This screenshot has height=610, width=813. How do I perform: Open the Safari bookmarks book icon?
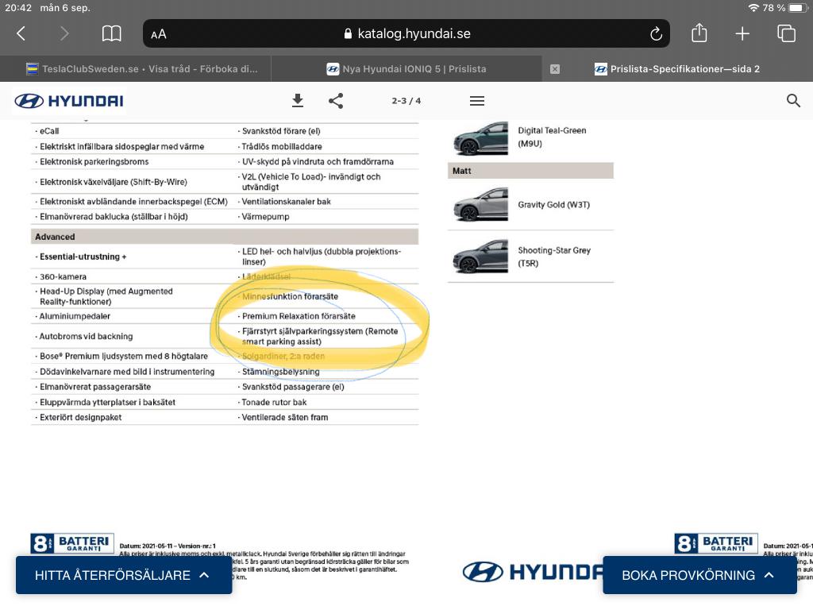111,33
